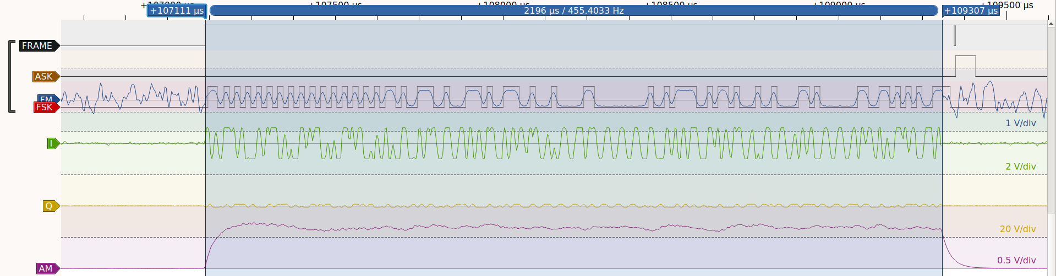Select the FRAME channel label
1056x276 pixels.
(39, 46)
